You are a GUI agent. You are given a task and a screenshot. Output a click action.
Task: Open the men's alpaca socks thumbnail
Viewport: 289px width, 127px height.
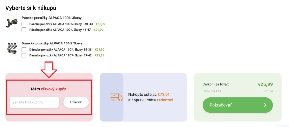pyautogui.click(x=12, y=23)
